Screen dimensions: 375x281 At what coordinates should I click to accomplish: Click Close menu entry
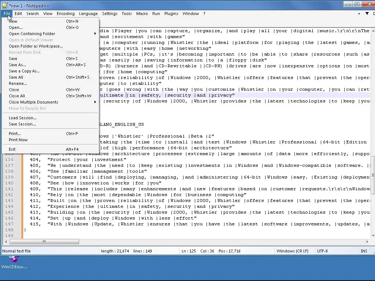51,90
